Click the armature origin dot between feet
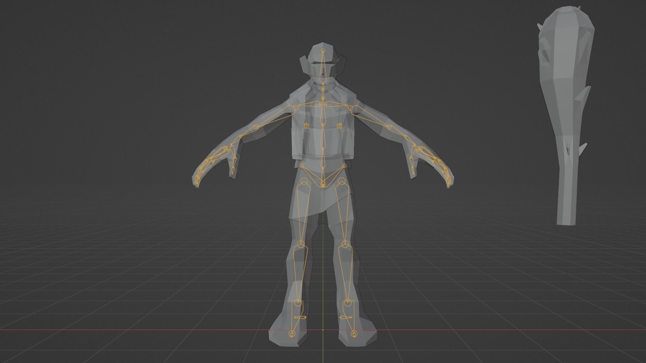Screen dimensions: 646x363 click(323, 330)
